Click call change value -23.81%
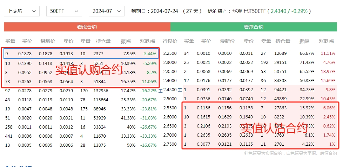The width and height of the screenshot is (343, 167). pos(148,109)
